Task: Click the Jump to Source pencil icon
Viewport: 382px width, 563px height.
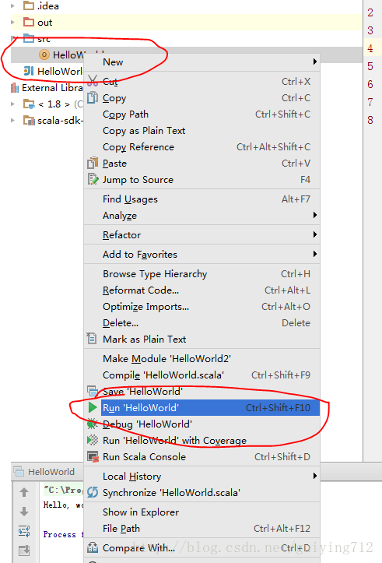Action: pos(93,179)
